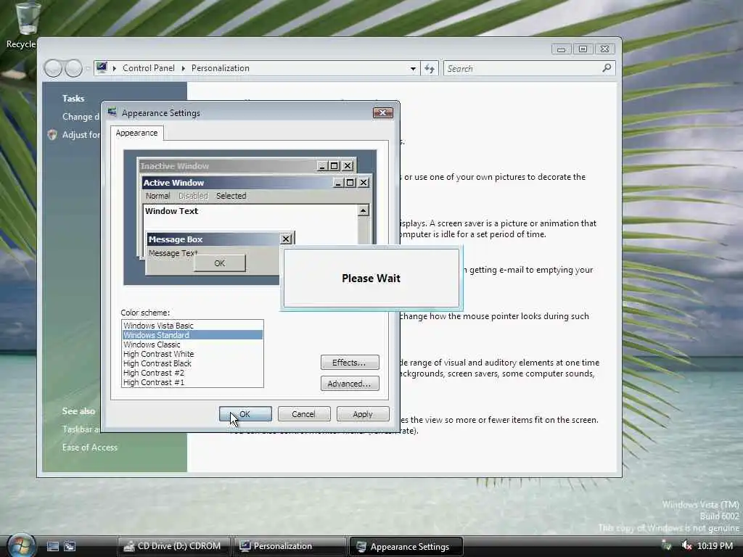Viewport: 743px width, 557px height.
Task: Click the Back navigation button
Action: 53,68
